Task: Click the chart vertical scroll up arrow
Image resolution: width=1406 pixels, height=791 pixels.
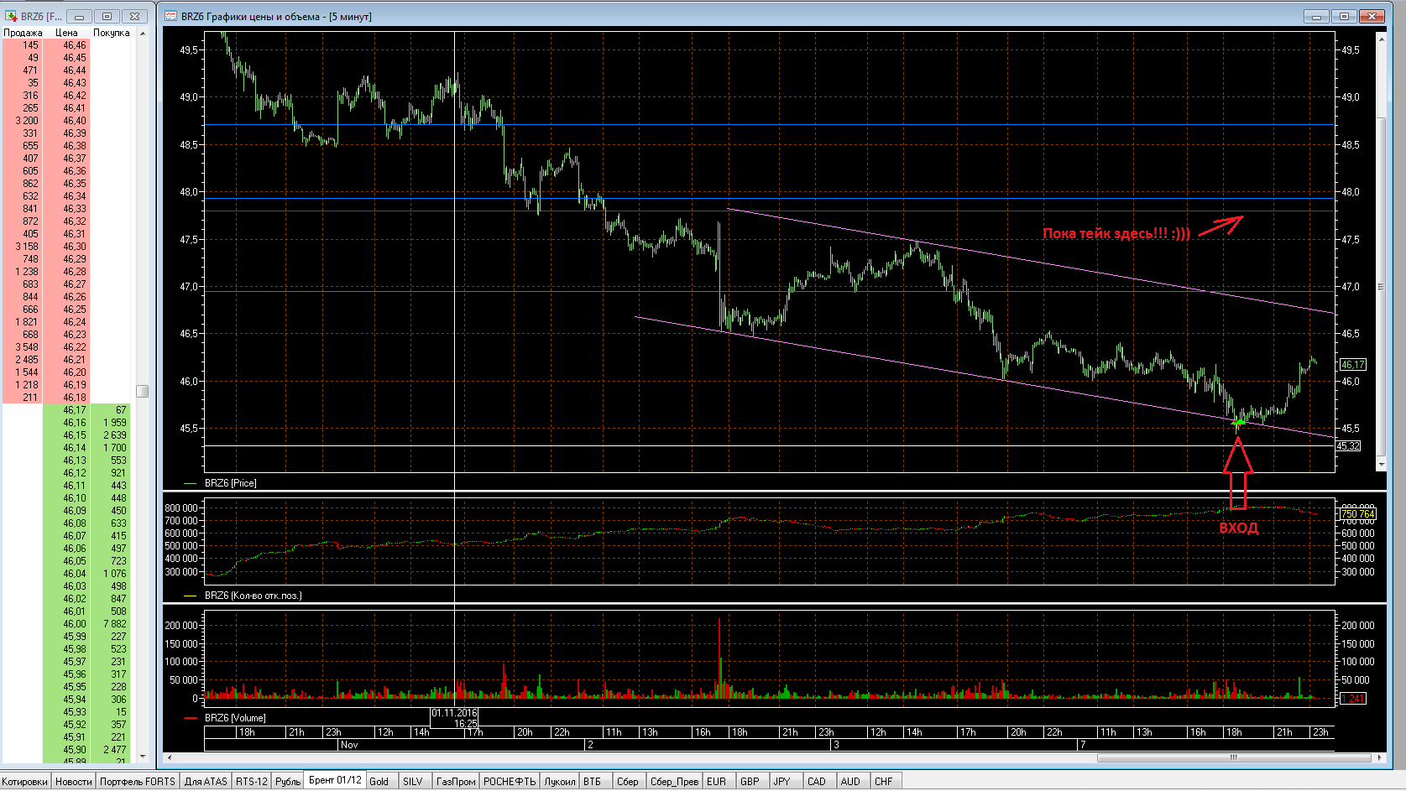Action: click(x=1382, y=38)
